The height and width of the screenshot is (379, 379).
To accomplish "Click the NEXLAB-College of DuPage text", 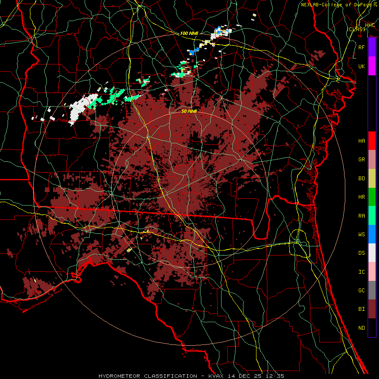I will tap(336, 5).
